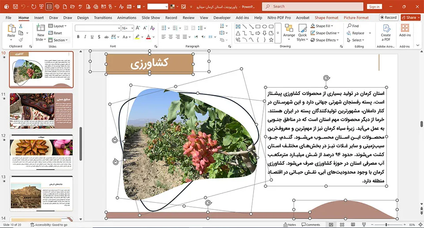
Task: Click the Undo arrow icon
Action: coord(23,7)
